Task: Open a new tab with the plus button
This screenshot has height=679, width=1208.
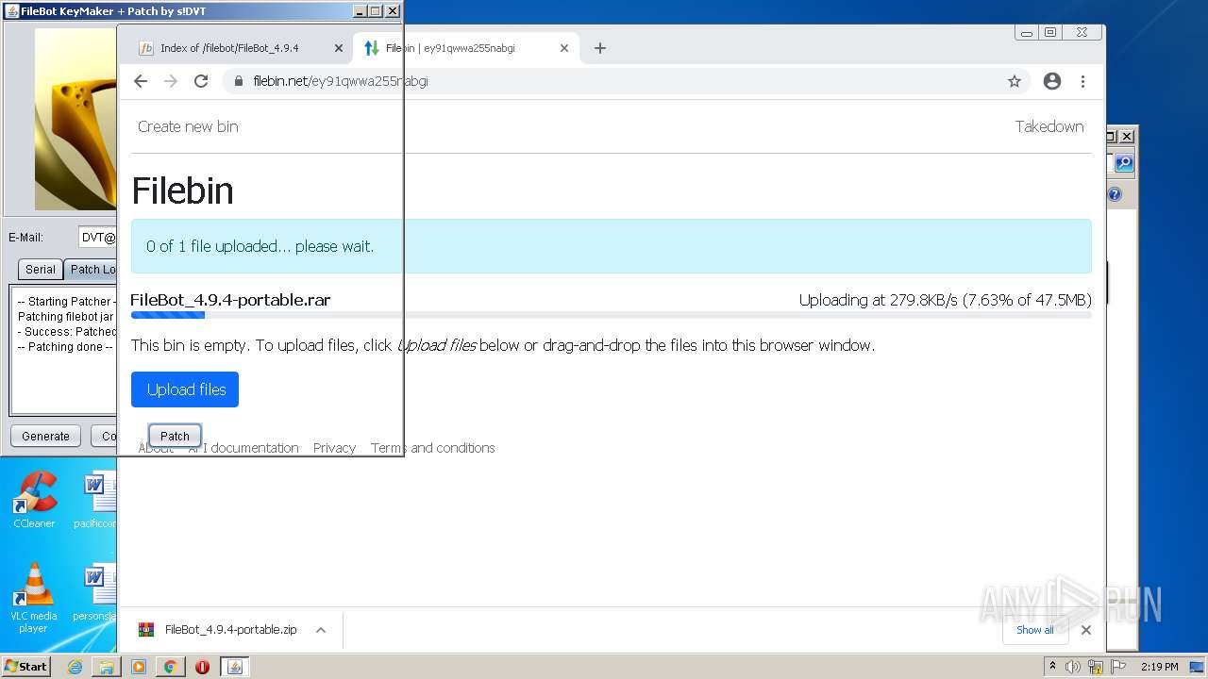Action: click(x=600, y=48)
